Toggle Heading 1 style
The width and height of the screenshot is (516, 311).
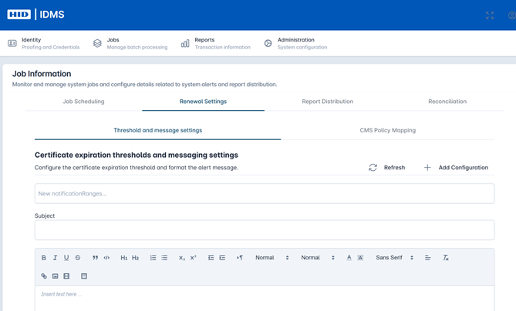coord(123,258)
